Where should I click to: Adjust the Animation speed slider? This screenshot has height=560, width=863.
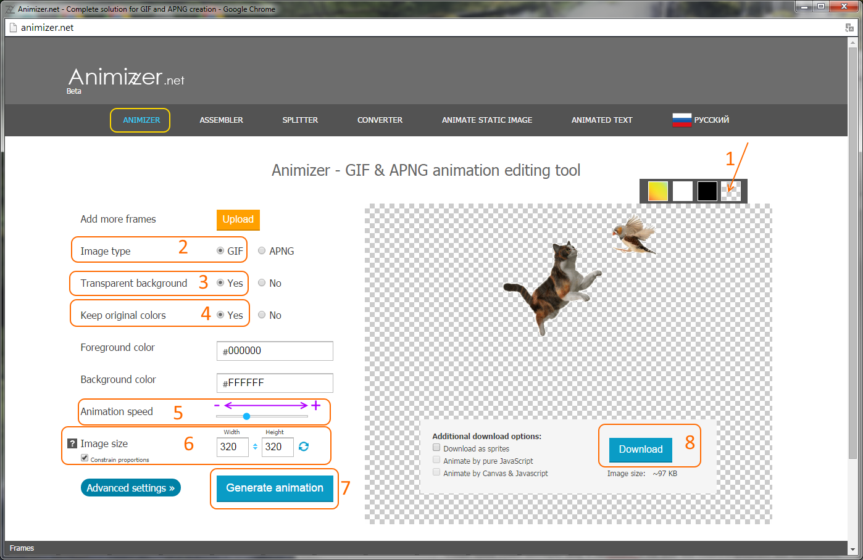pos(247,416)
